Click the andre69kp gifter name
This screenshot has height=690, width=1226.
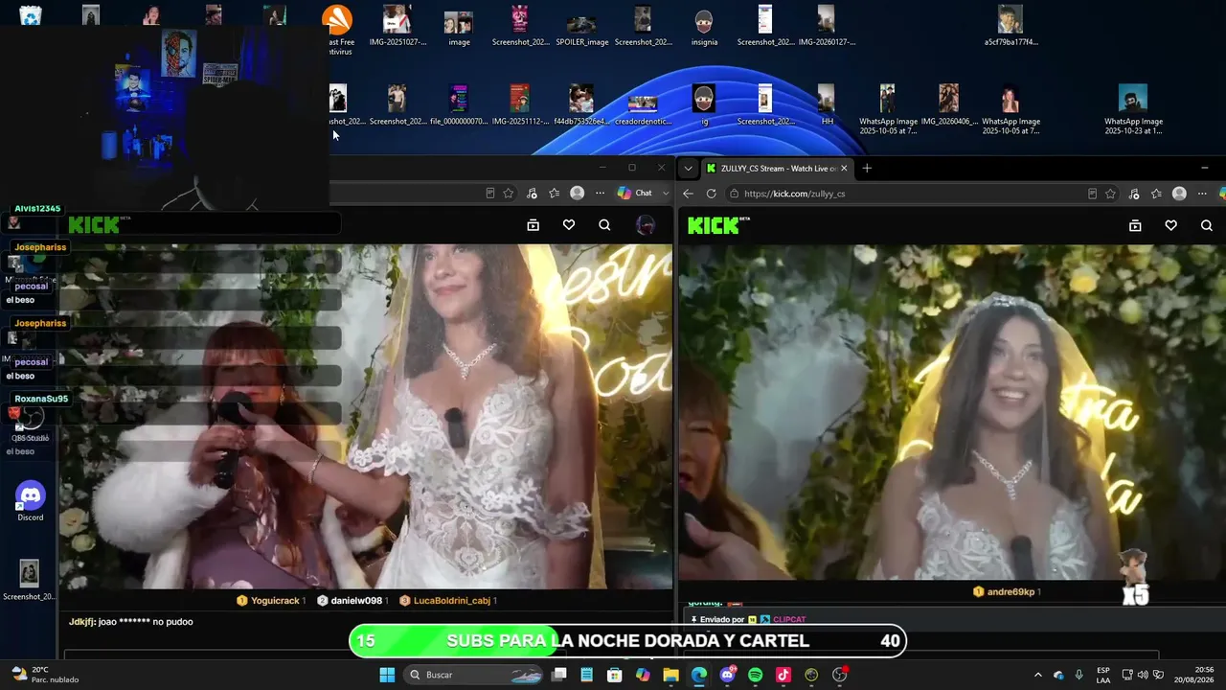[x=1010, y=592]
